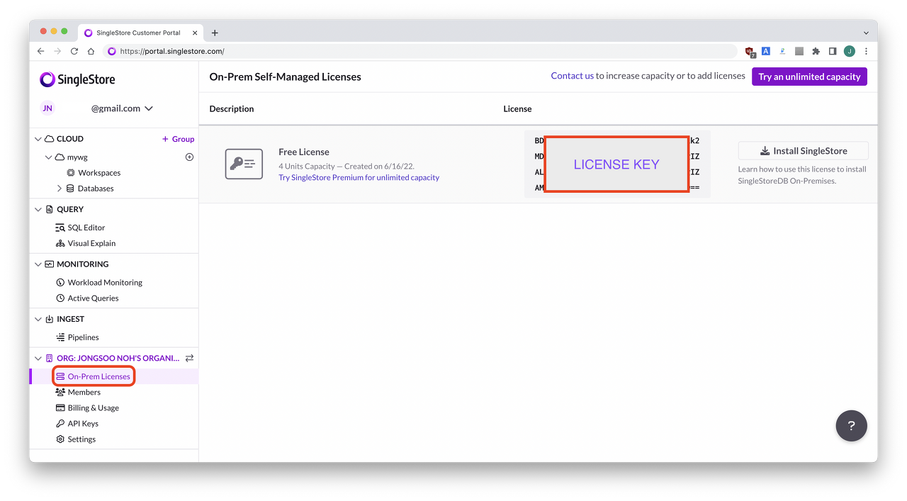Screen dimensions: 907x501
Task: Click the switch organization arrows icon
Action: [x=189, y=359]
